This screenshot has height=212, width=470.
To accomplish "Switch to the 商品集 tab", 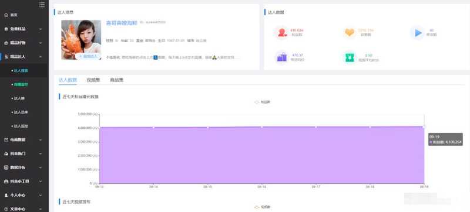I will pyautogui.click(x=116, y=80).
